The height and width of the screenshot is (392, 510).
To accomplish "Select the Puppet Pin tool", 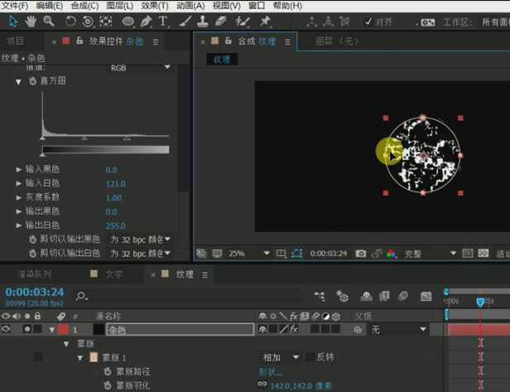I will [x=265, y=21].
